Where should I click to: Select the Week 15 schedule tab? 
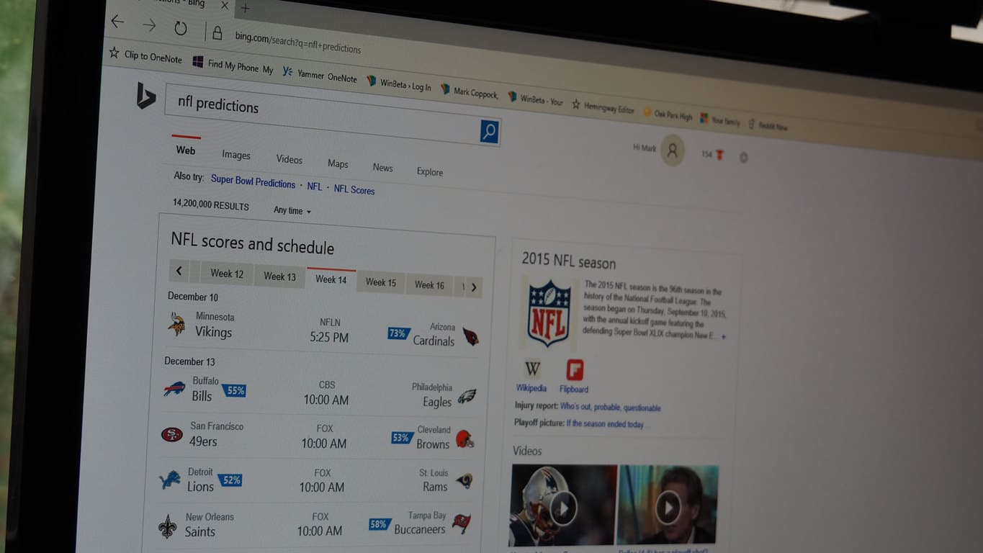pos(380,282)
